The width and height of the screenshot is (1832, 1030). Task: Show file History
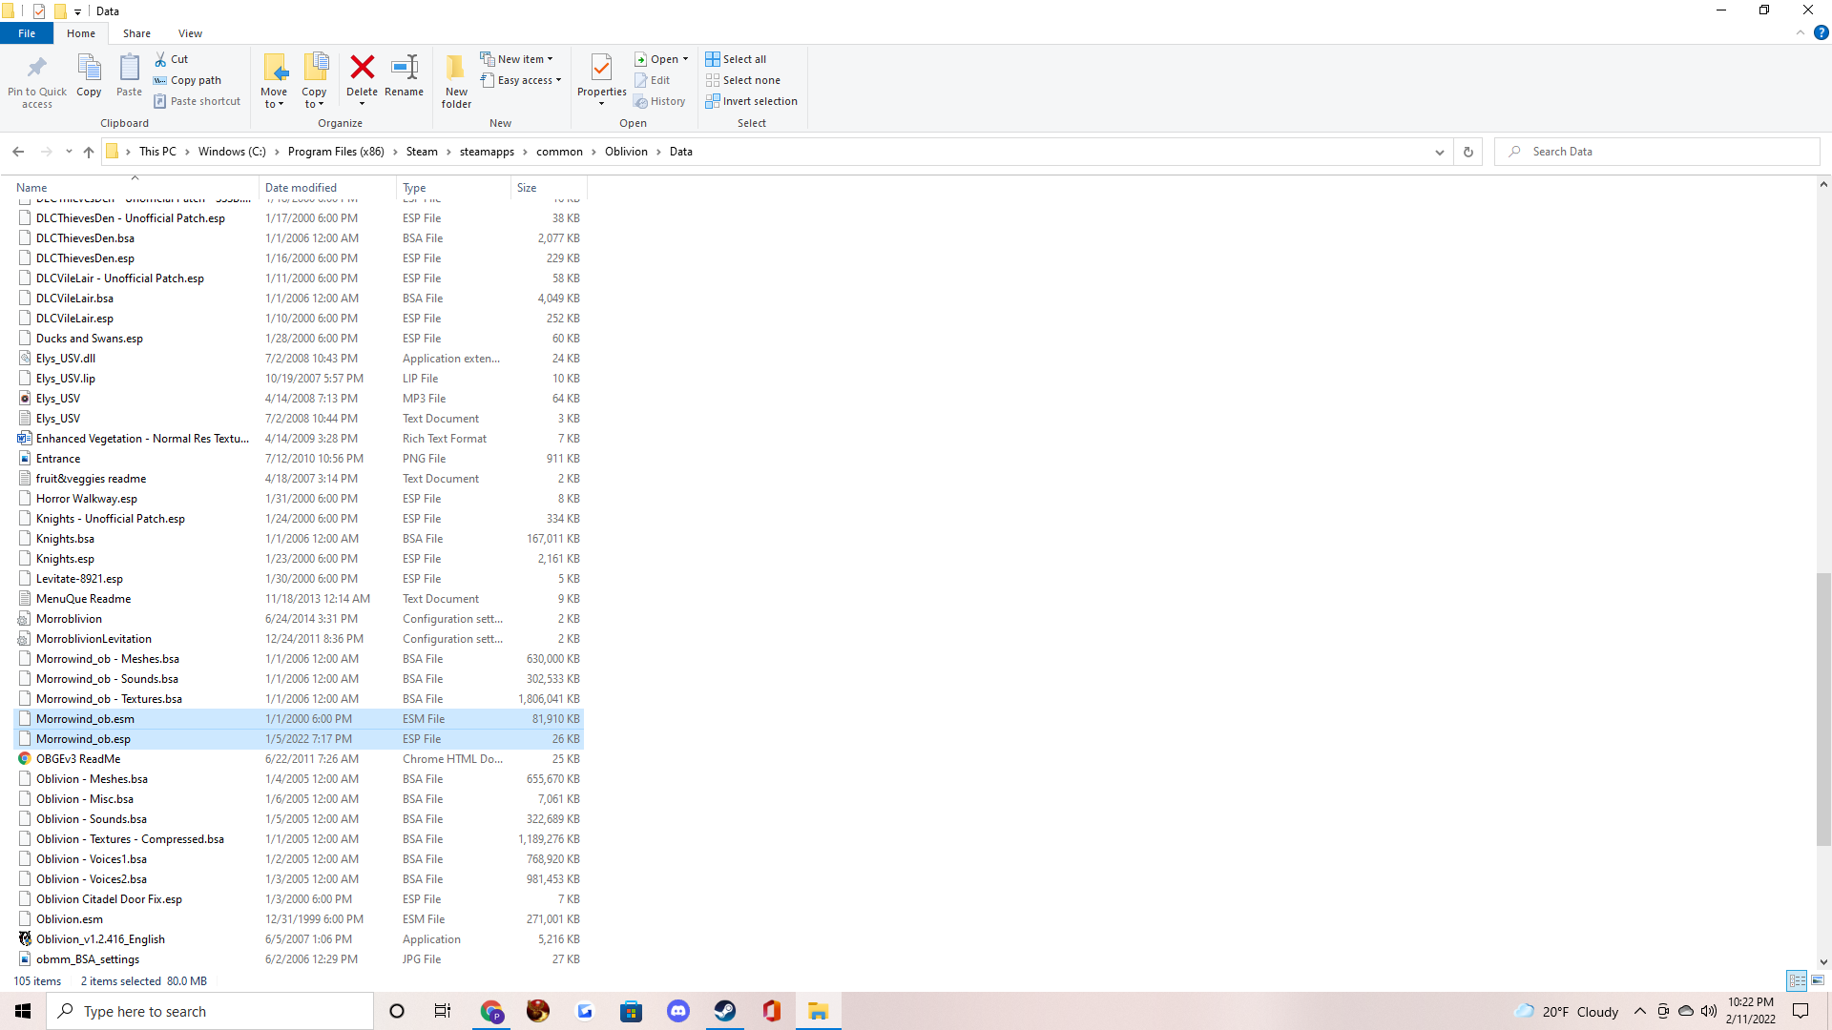click(660, 101)
